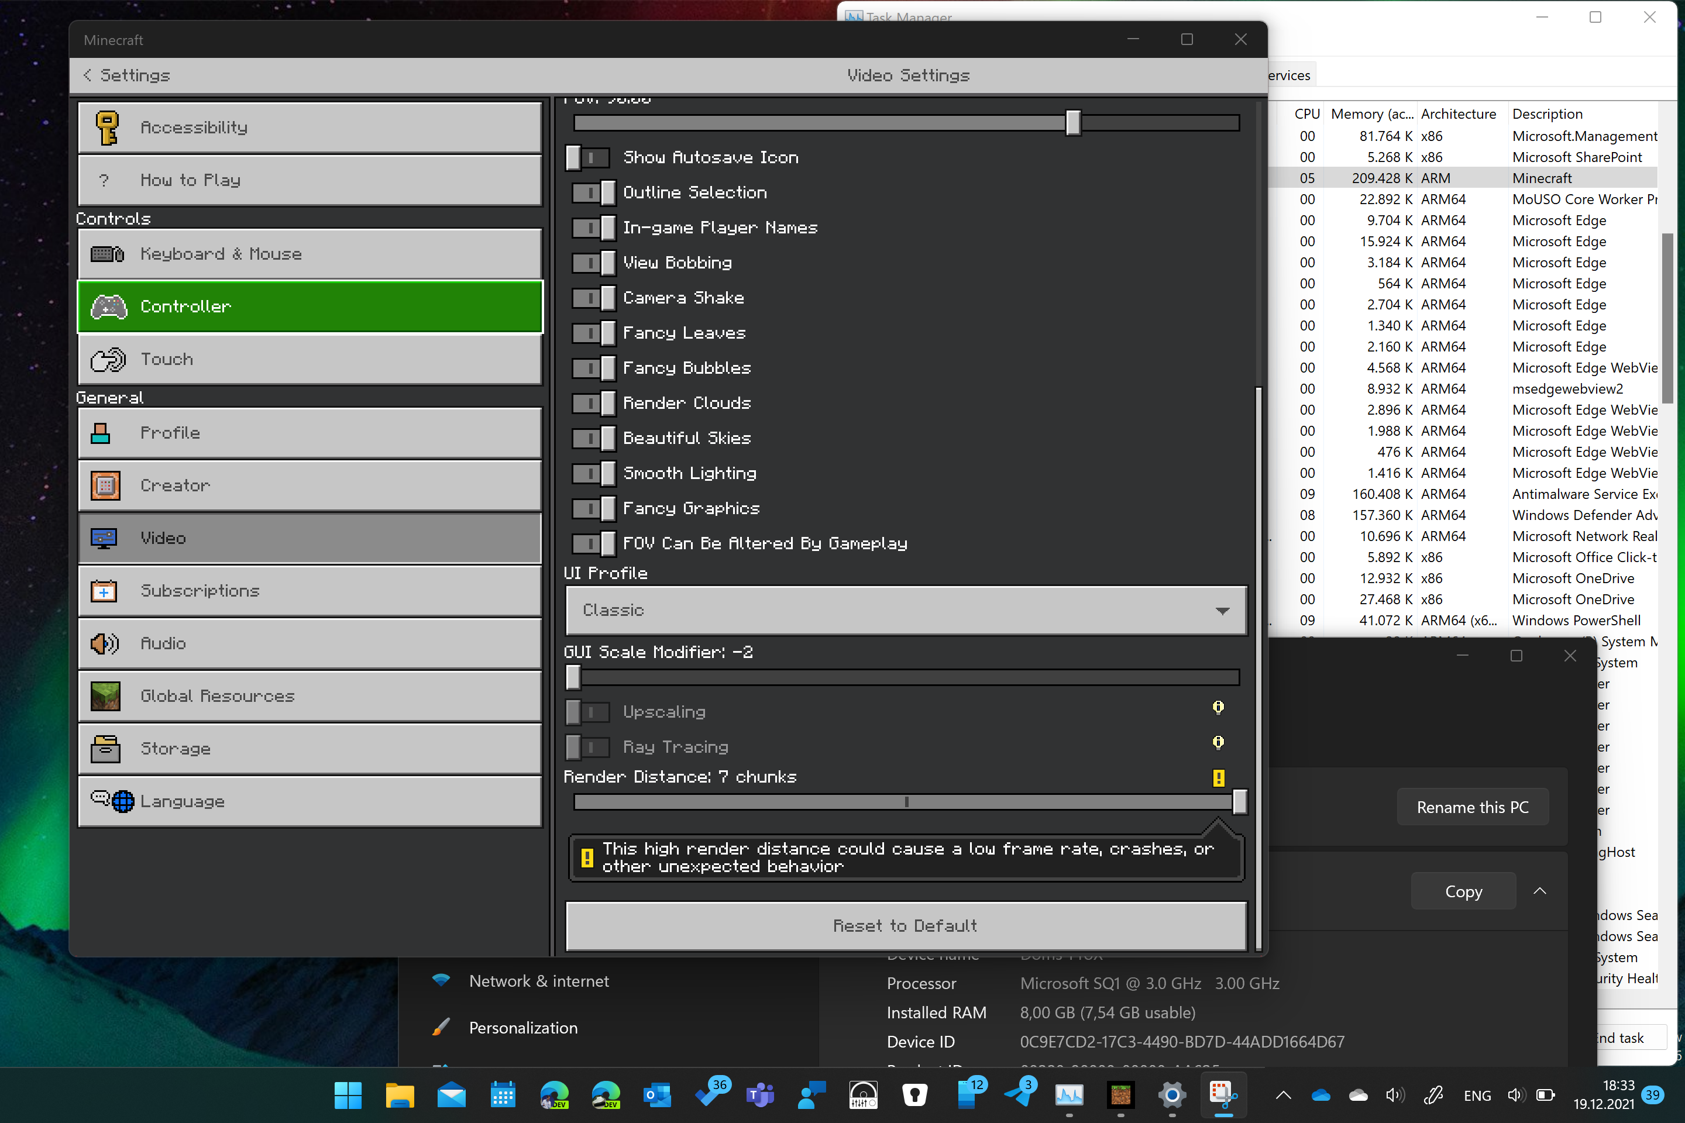Select the Keyboard & Mouse controls section
The height and width of the screenshot is (1123, 1685).
coord(309,253)
